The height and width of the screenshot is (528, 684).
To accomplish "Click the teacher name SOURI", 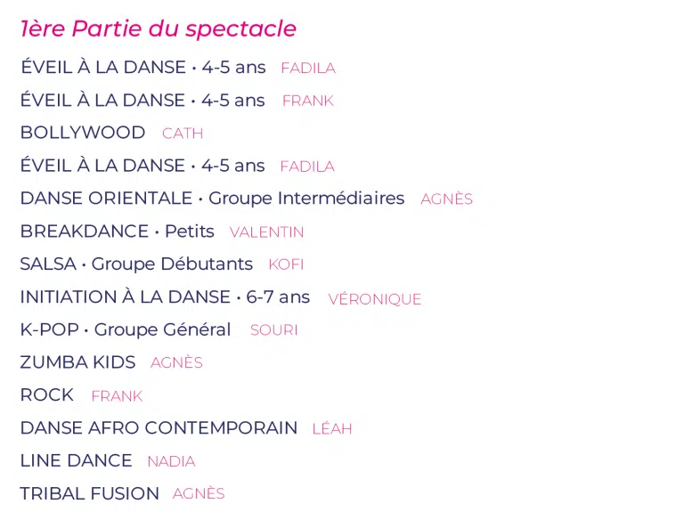I will [274, 330].
